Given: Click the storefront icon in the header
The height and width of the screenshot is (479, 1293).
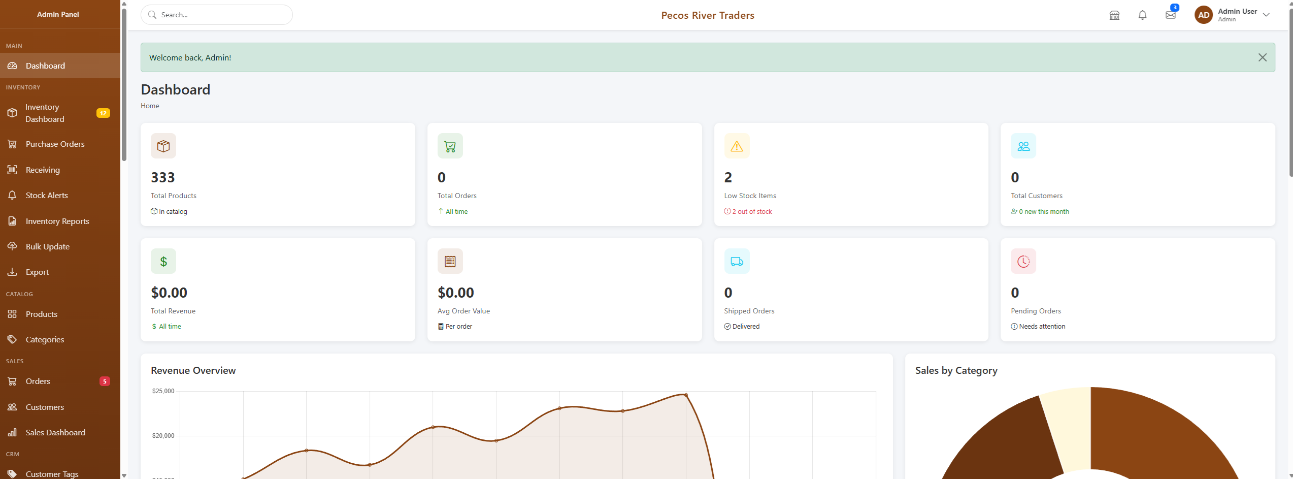Looking at the screenshot, I should (x=1114, y=15).
